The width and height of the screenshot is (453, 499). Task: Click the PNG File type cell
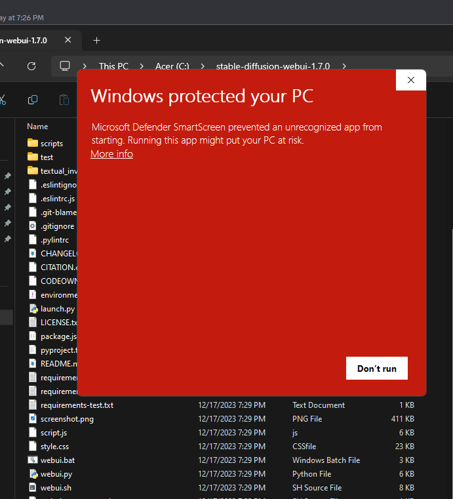[307, 419]
